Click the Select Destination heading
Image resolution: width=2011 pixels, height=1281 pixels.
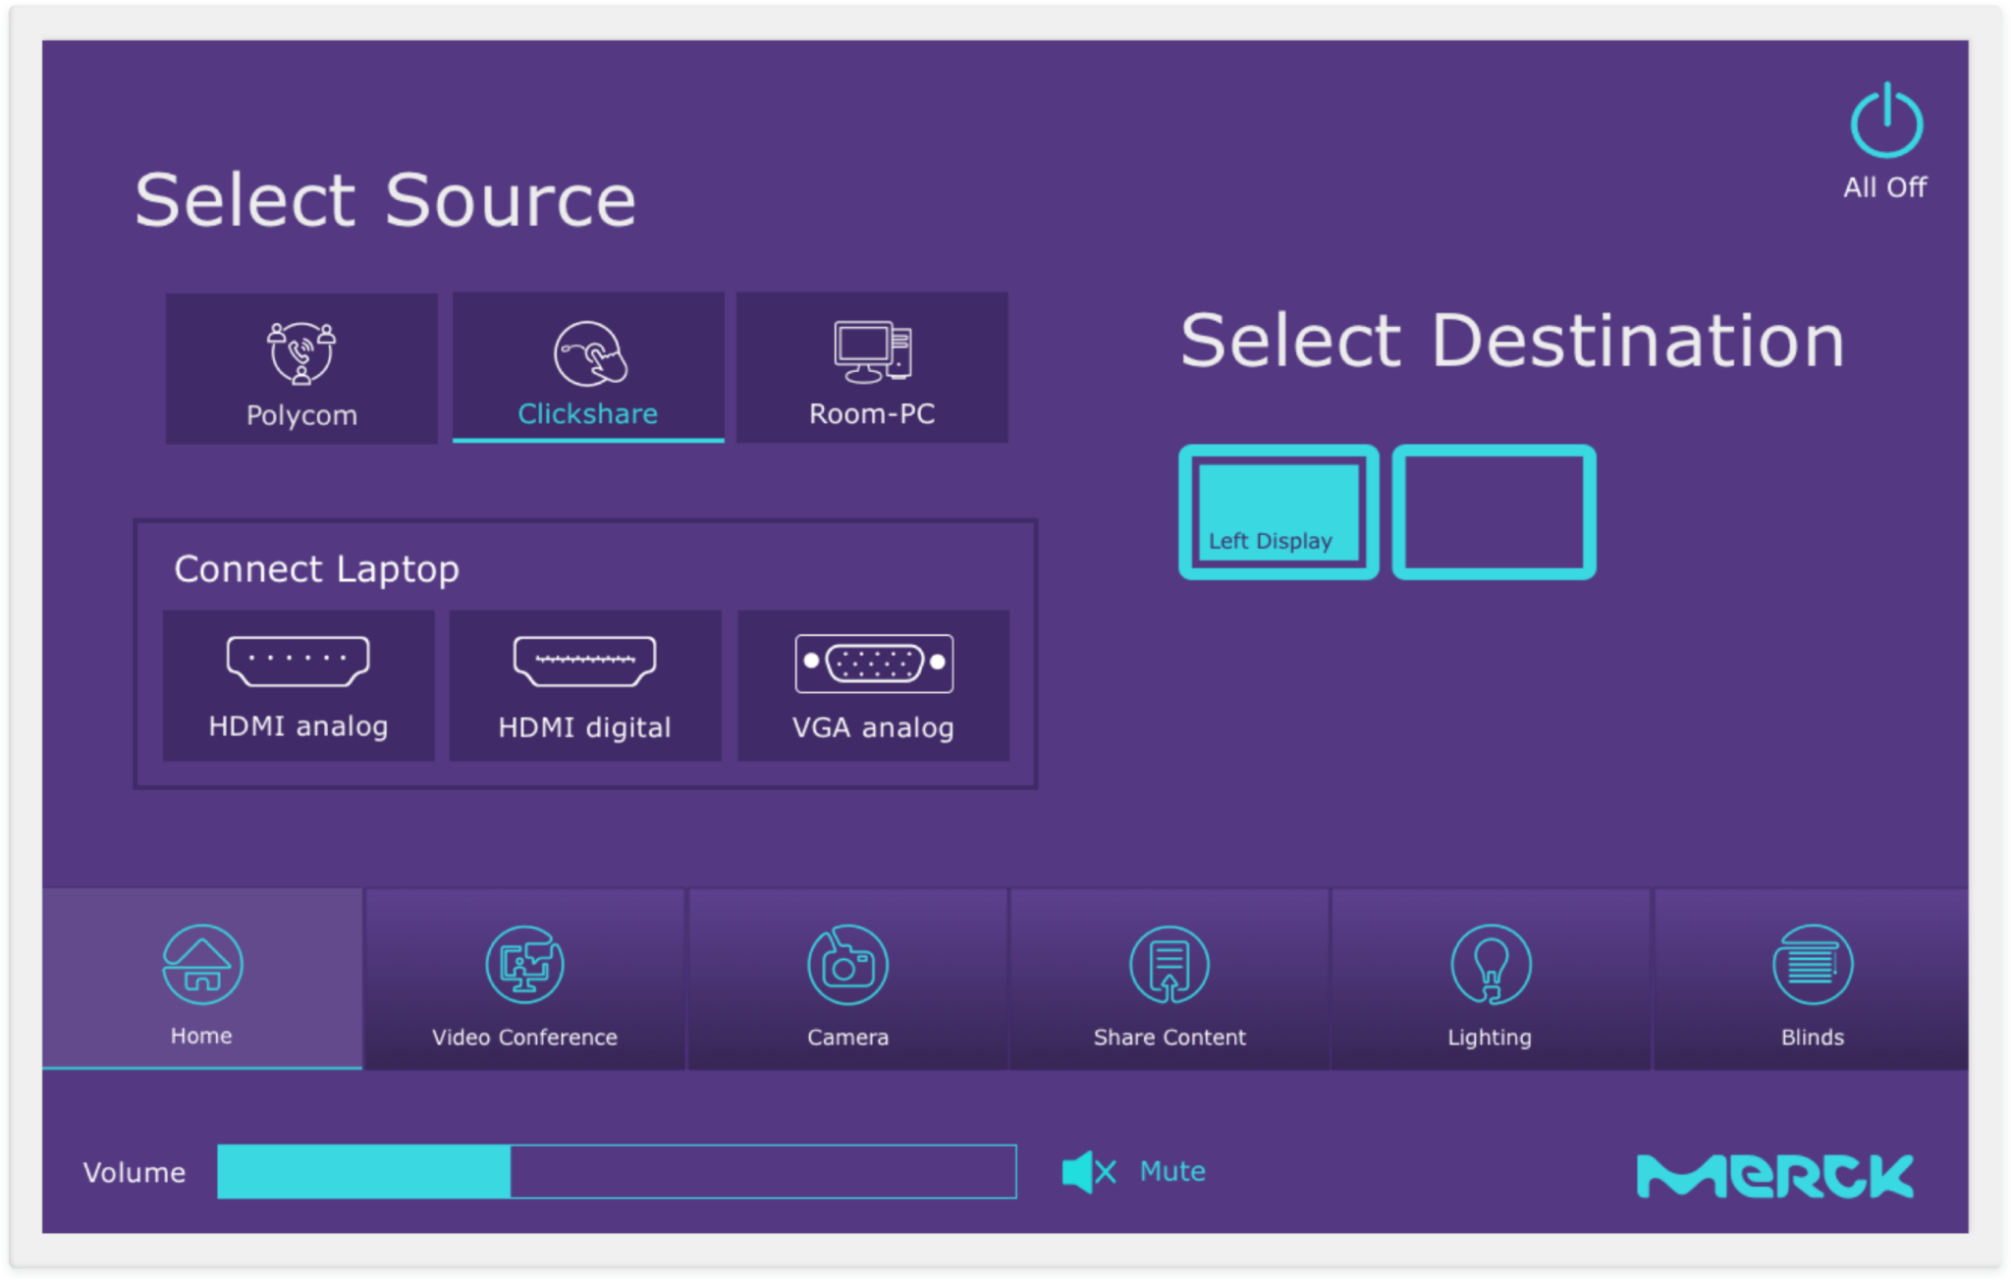[x=1513, y=341]
